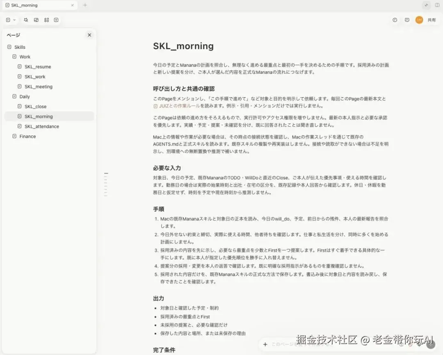Viewport: 443px width, 355px height.
Task: Click the page icon beside SKL_attendance
Action: pyautogui.click(x=20, y=126)
